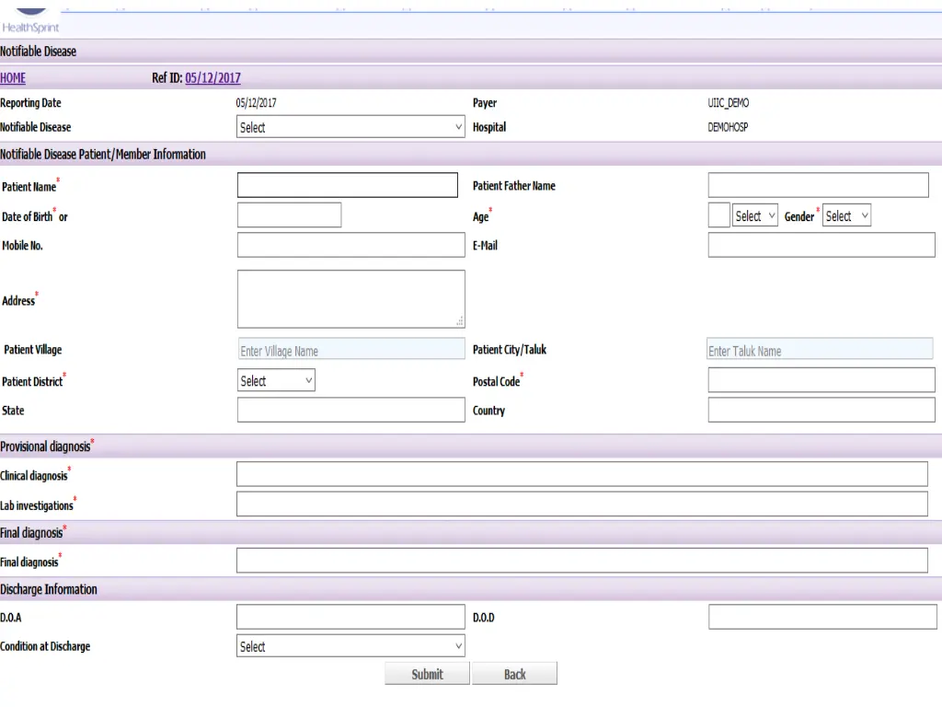
Task: Click the DEMOHOSP hospital value
Action: click(x=728, y=127)
